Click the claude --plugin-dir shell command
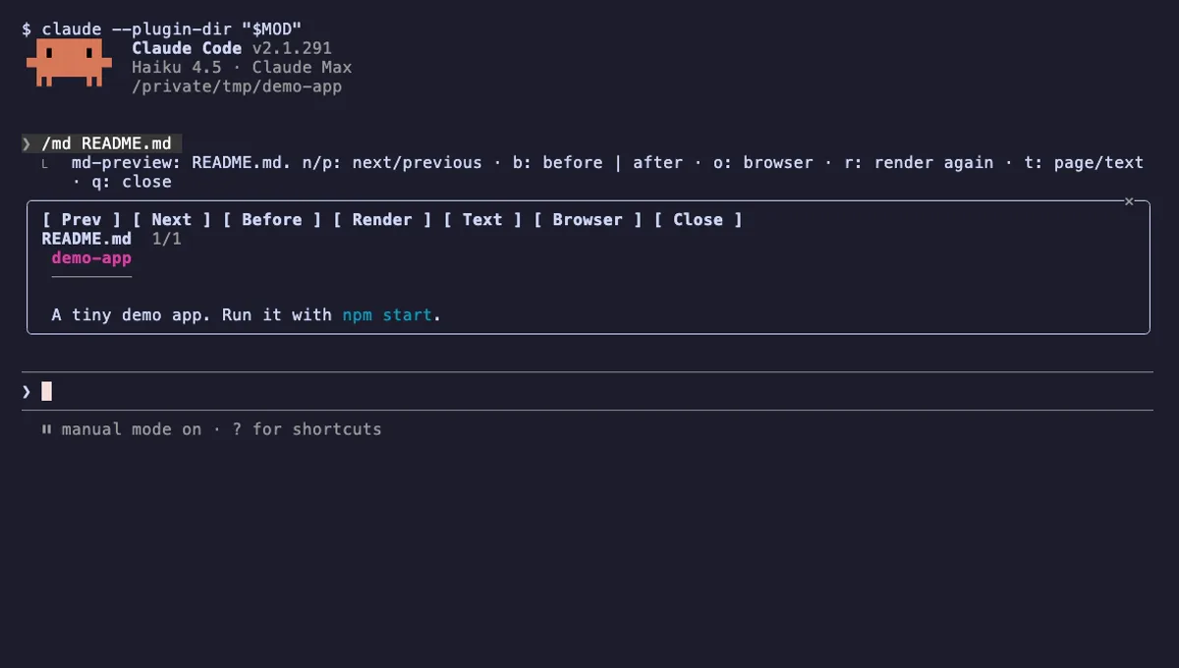The width and height of the screenshot is (1179, 668). (172, 29)
